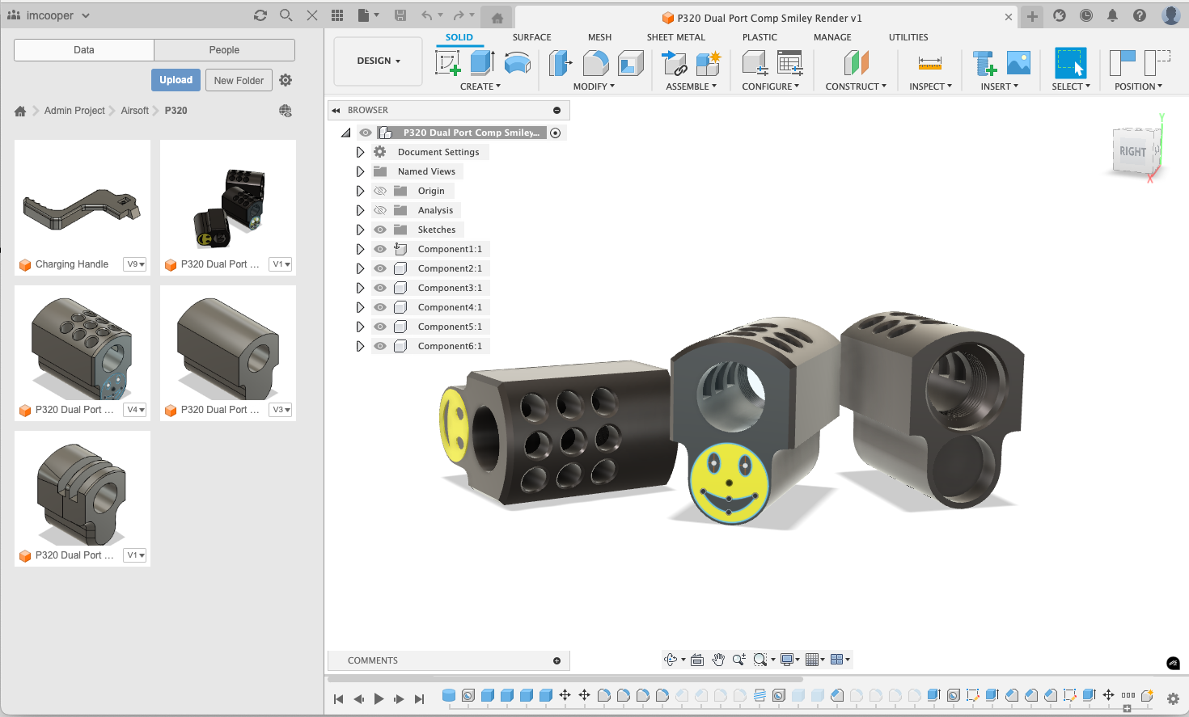The image size is (1189, 717).
Task: Expand the Document Settings node
Action: pyautogui.click(x=360, y=152)
